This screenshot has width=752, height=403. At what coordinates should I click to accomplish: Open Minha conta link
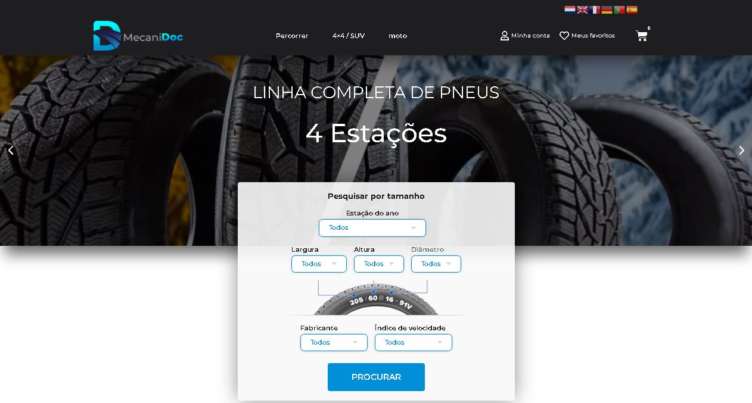click(525, 36)
